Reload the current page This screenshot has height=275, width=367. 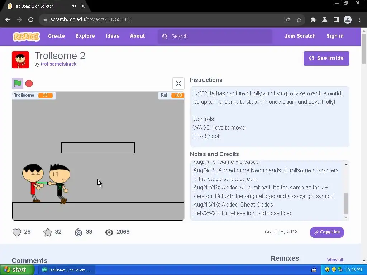31,20
